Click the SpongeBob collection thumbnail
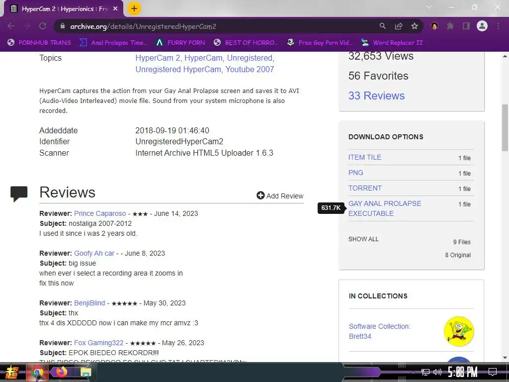 point(459,331)
